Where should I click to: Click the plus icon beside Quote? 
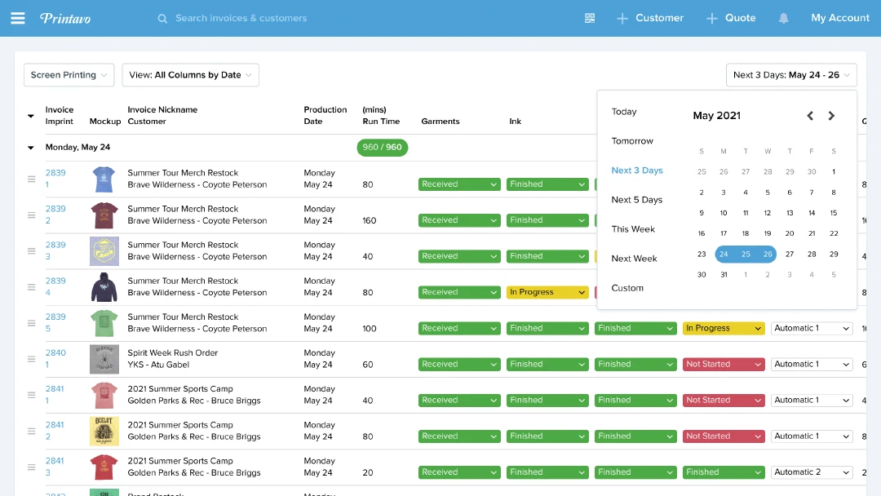click(712, 19)
